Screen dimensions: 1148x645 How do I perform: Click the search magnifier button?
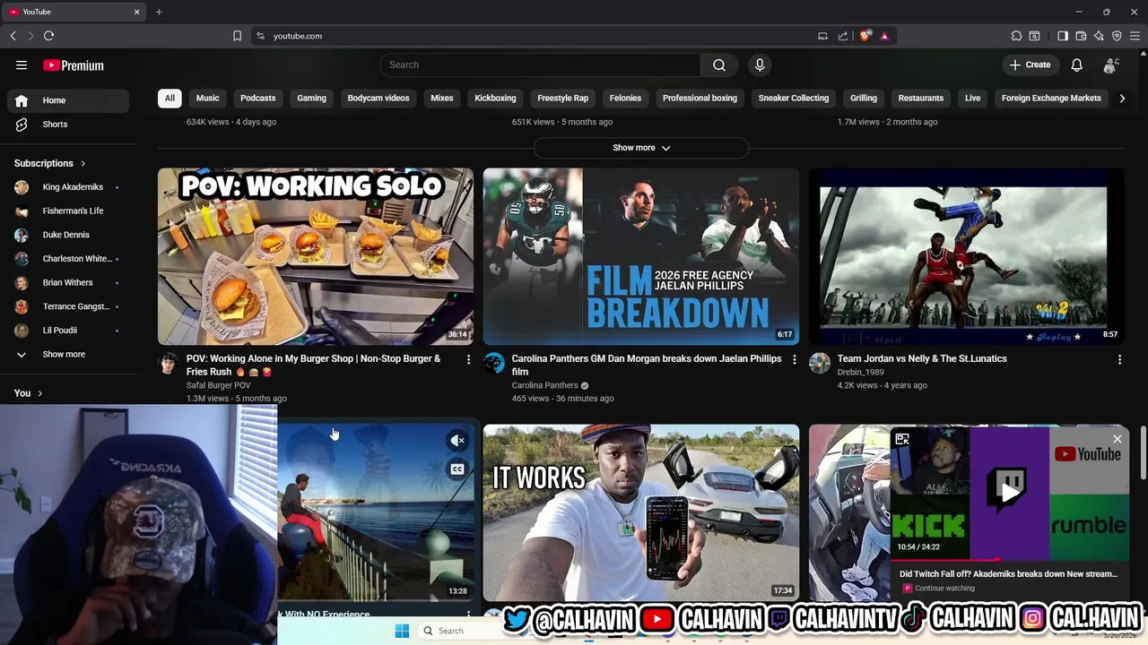pos(719,64)
